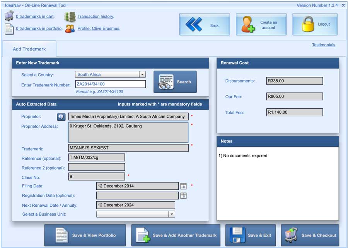View Transaction history link
348x248 pixels.
click(96, 16)
